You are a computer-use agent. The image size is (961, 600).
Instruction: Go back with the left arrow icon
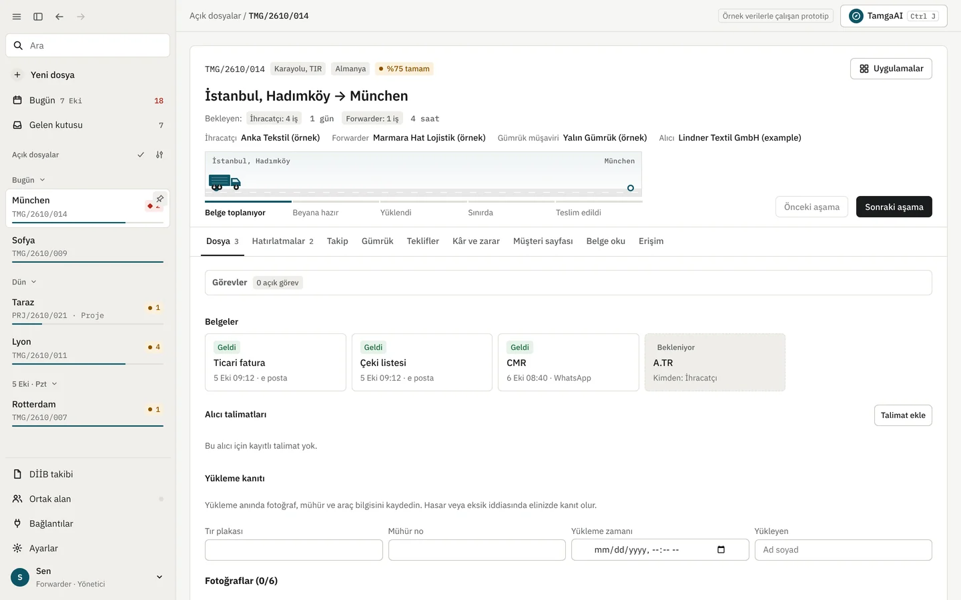59,17
